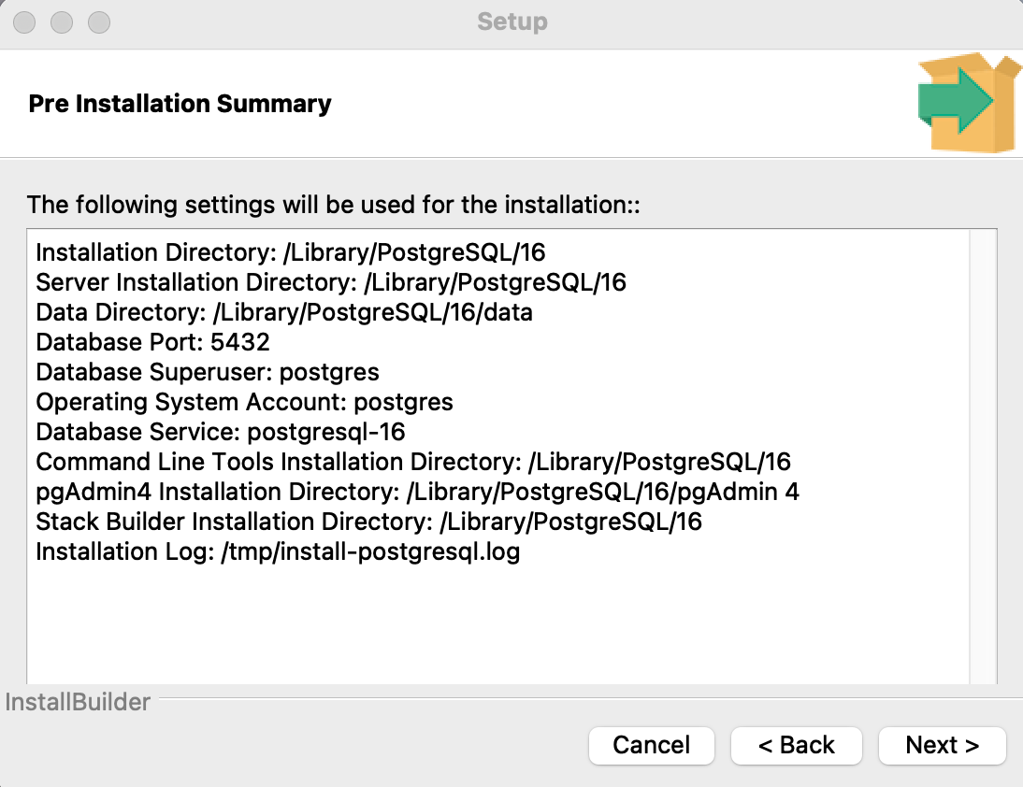Cancel the PostgreSQL installation

[651, 745]
